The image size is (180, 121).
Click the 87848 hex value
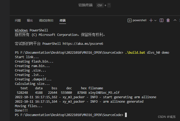coord(82,93)
